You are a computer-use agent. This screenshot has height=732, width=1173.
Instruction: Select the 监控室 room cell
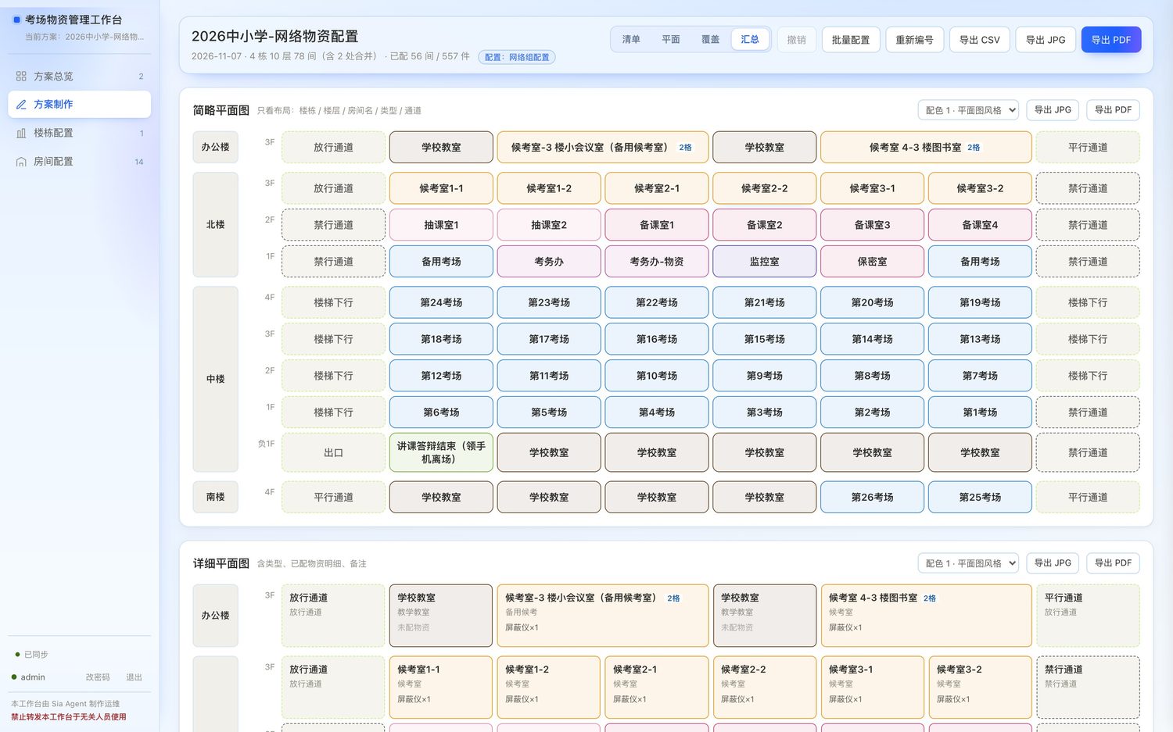[765, 262]
